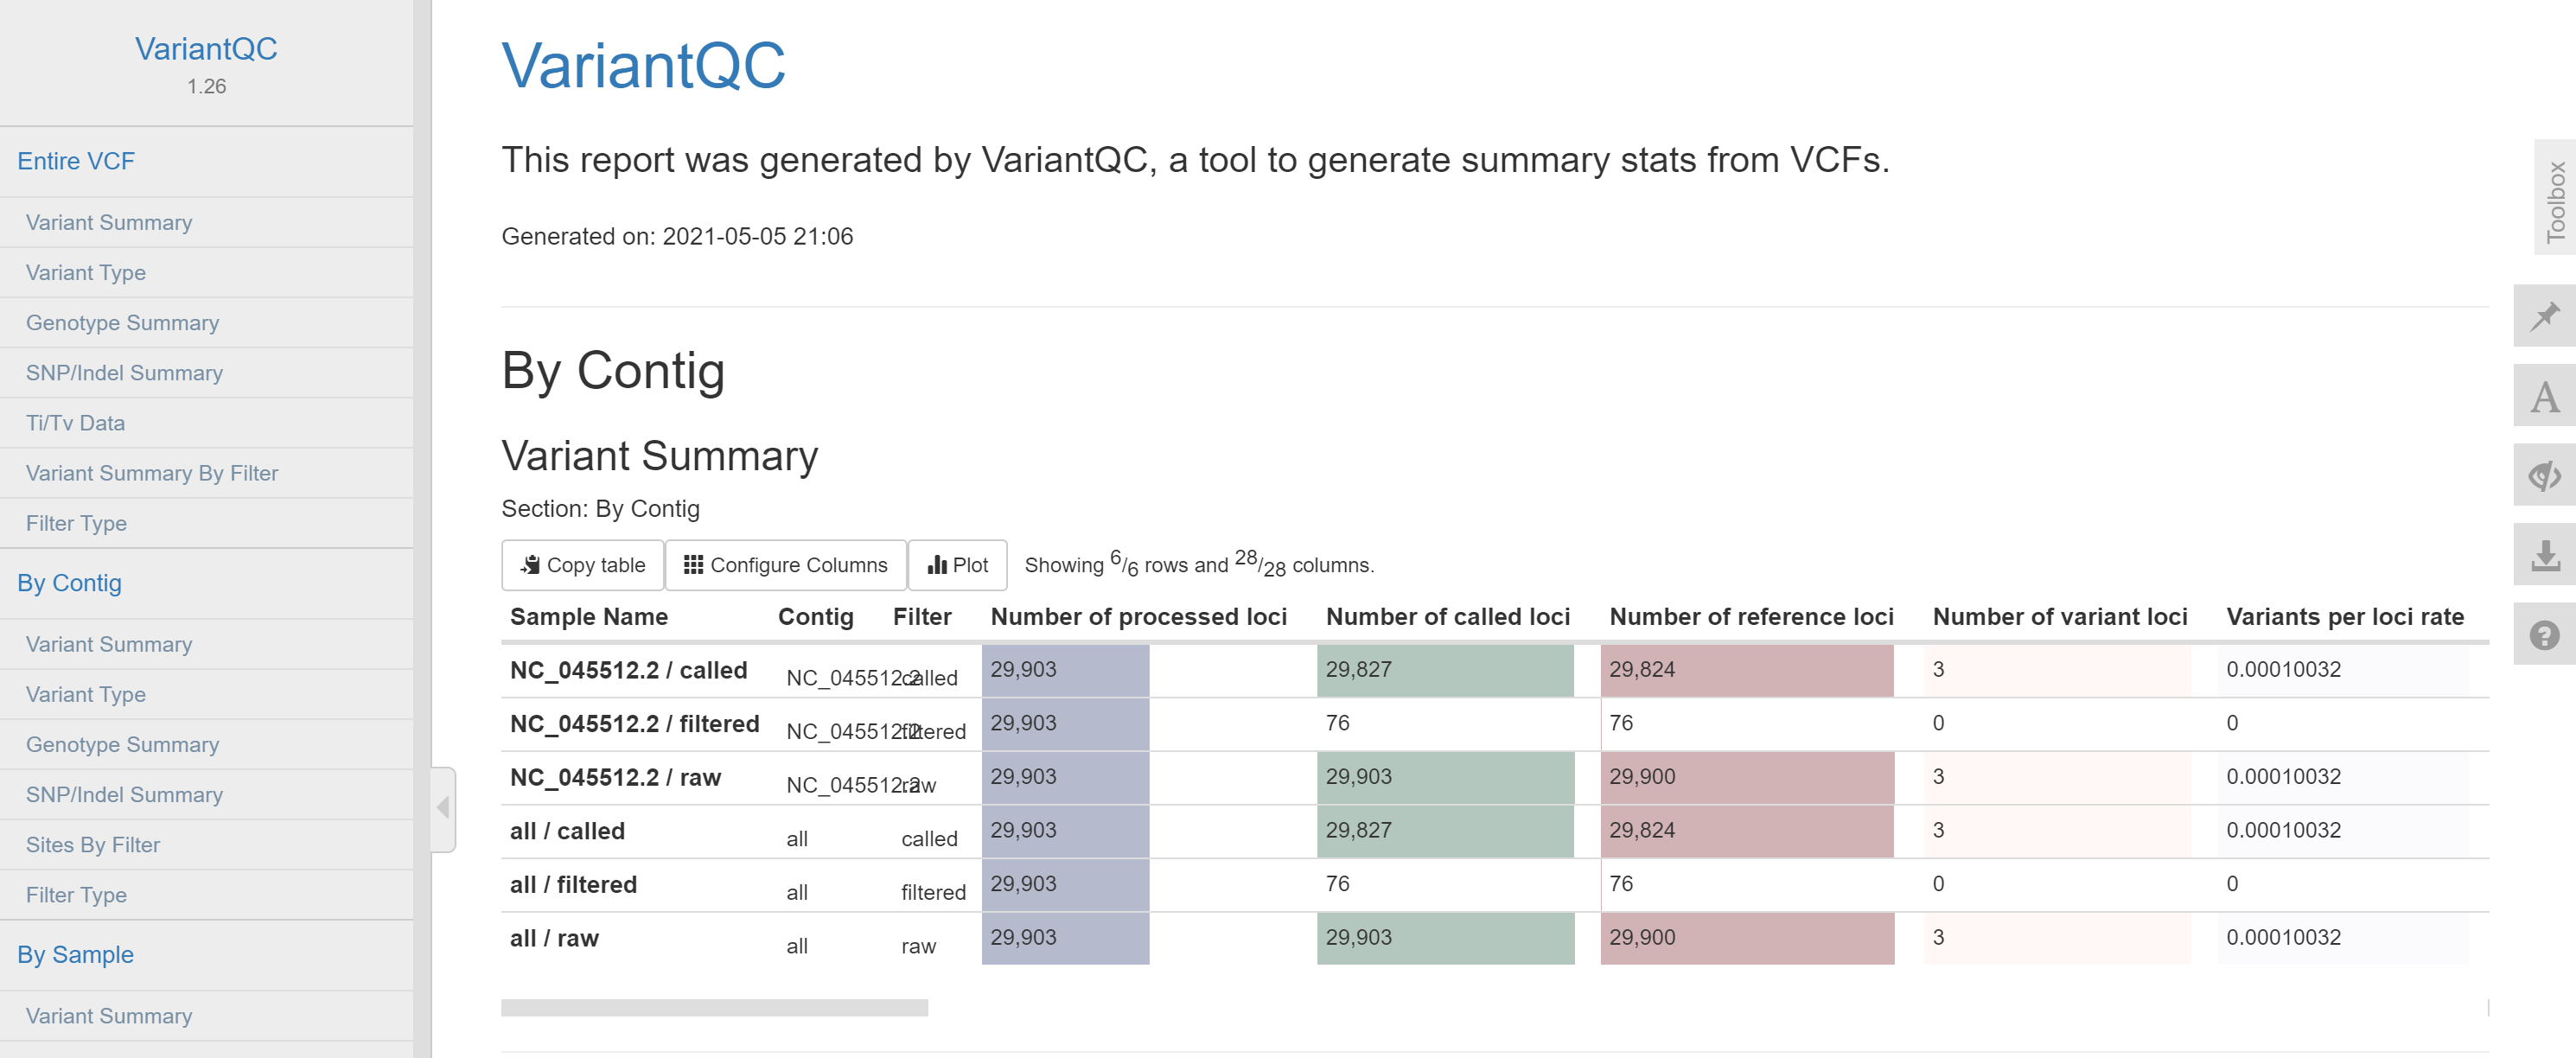
Task: Click the pin icon in the toolbox
Action: (x=2544, y=317)
